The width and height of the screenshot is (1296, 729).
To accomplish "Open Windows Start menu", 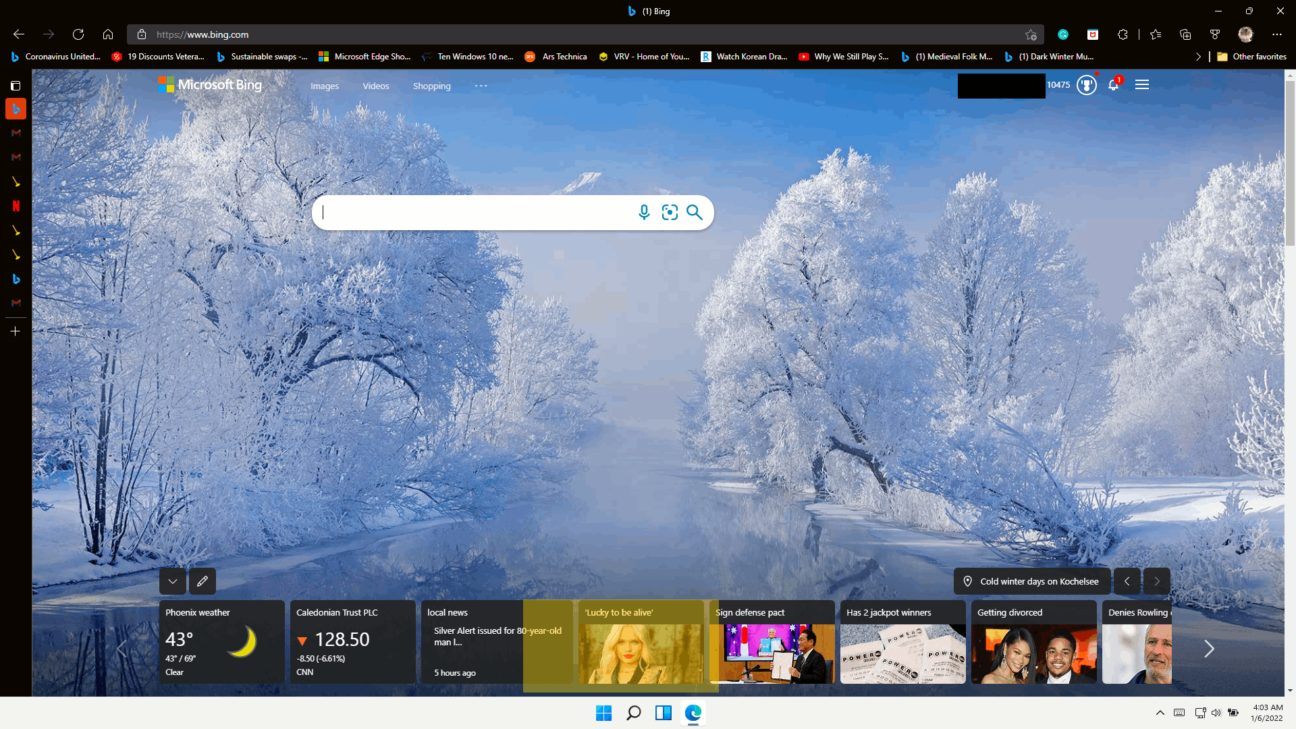I will point(603,713).
